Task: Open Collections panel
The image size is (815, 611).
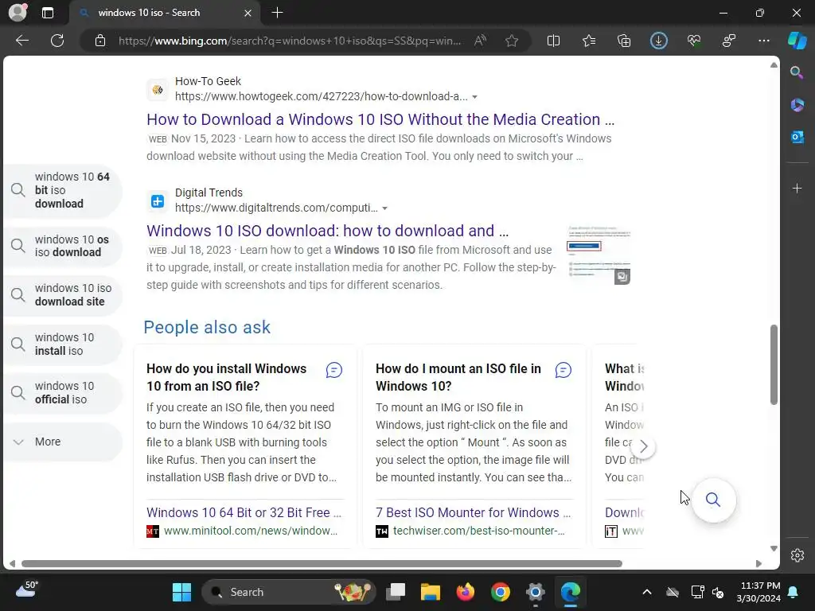Action: click(624, 41)
